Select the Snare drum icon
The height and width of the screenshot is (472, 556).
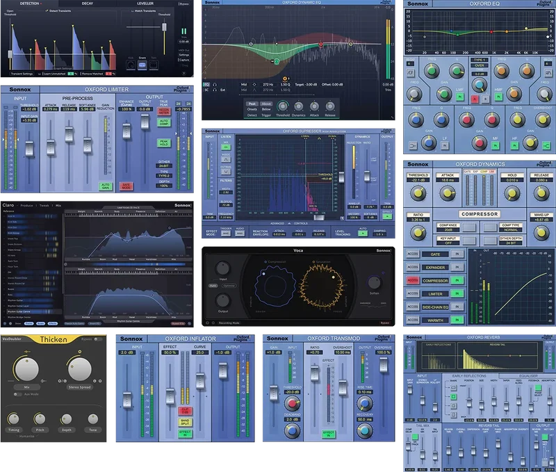142,65
